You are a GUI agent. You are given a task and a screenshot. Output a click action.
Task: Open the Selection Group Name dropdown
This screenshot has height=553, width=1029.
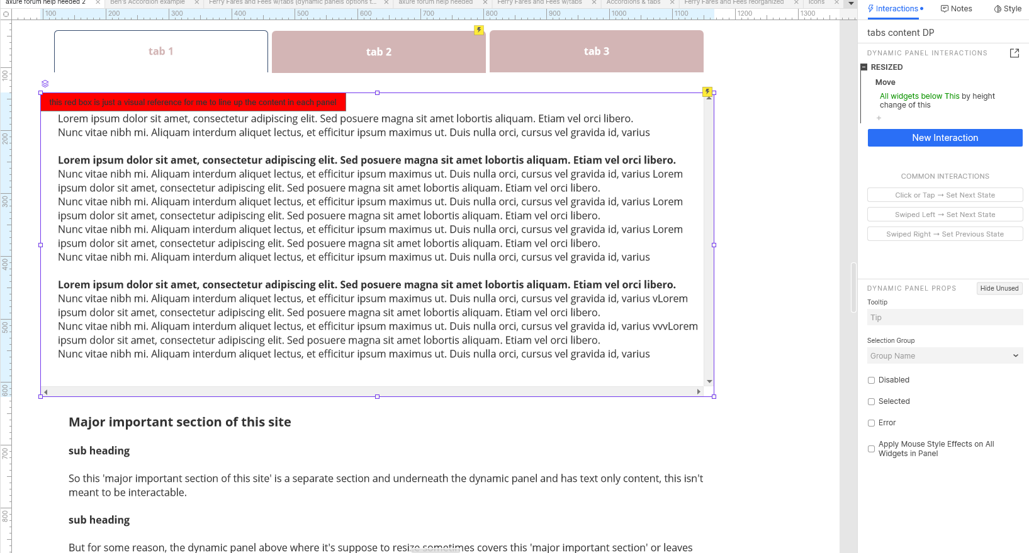[945, 356]
